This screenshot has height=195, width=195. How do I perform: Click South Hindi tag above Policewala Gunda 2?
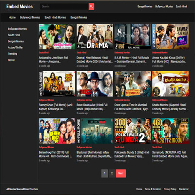[x=119, y=147]
